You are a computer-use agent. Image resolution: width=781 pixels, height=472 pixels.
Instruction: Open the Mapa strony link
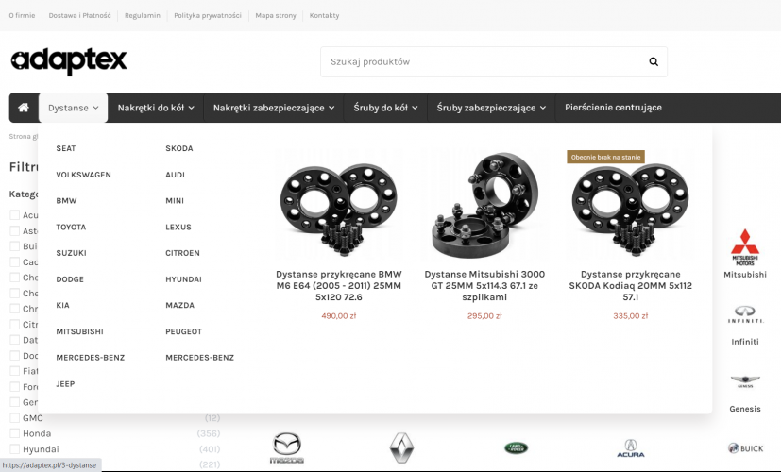tap(276, 15)
